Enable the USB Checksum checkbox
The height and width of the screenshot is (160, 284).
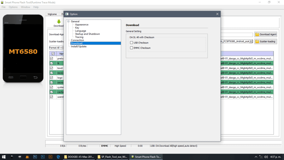pos(131,43)
